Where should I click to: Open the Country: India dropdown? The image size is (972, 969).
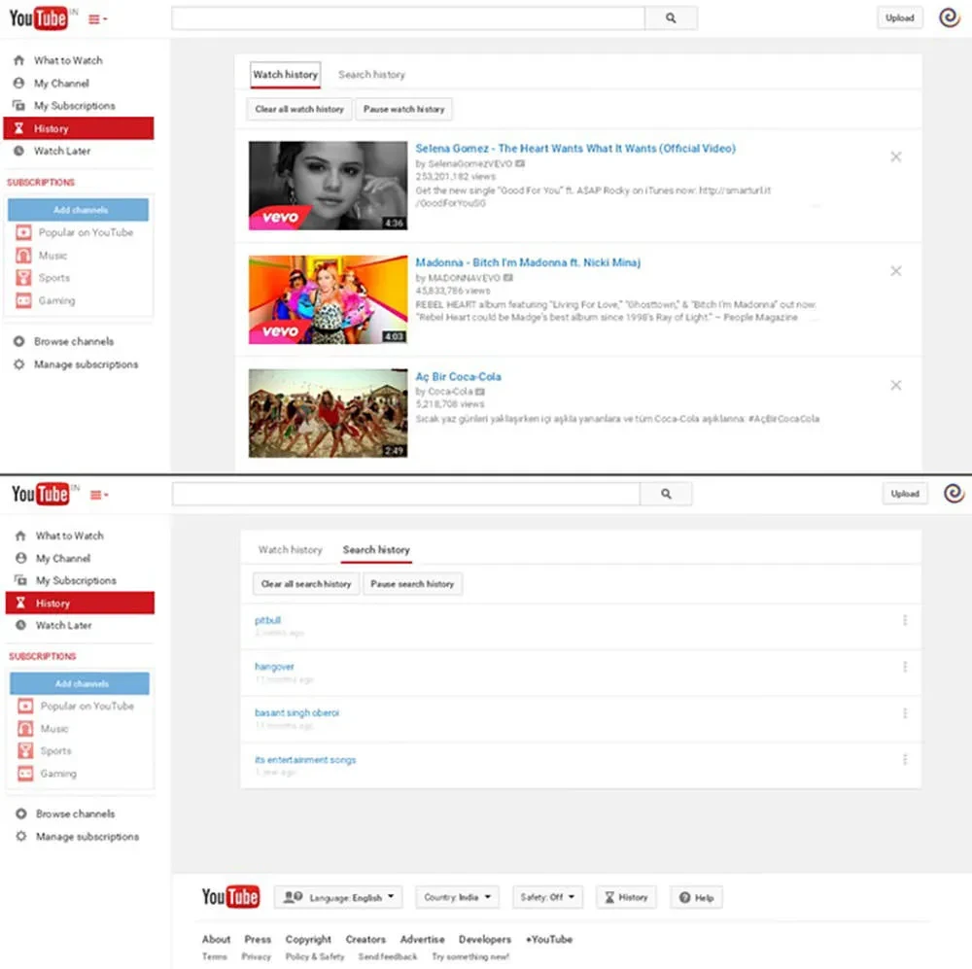[457, 896]
